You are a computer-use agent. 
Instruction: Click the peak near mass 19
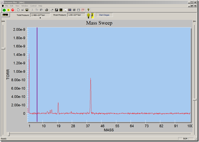[58, 108]
